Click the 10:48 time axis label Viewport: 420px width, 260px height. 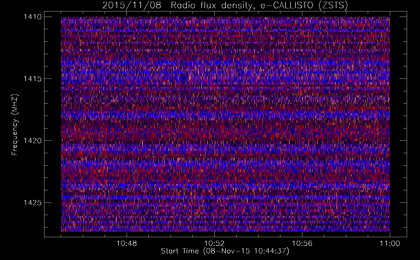click(127, 244)
